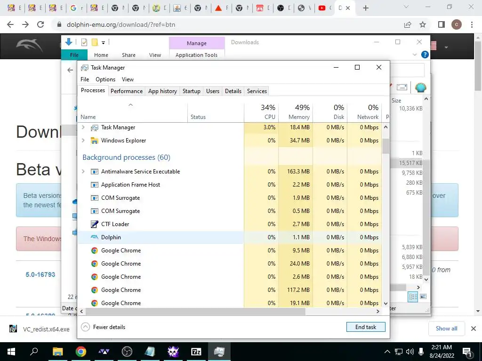
Task: Switch File Explorer to details view icon
Action: 413,297
